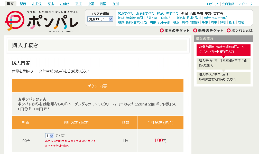Viewport: 259px width, 154px height.
Task: Click the 栃木 area link
Action: [232, 22]
